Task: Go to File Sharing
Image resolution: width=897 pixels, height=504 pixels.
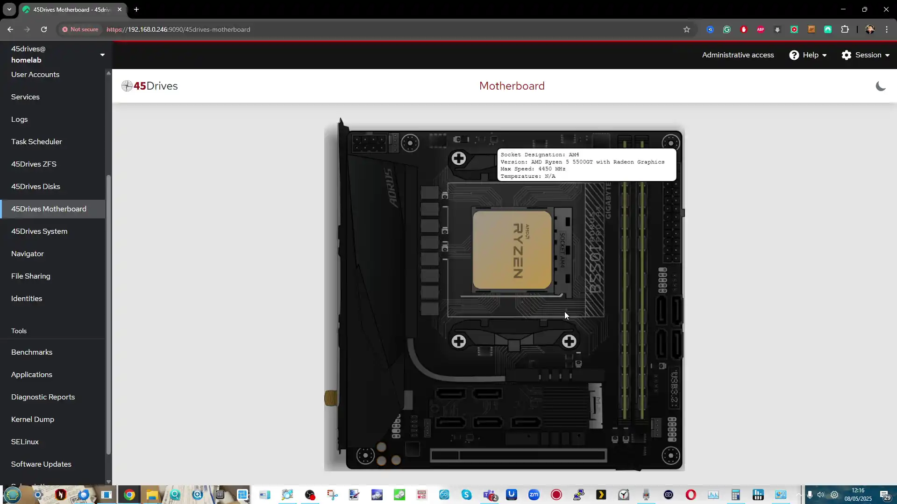Action: (x=30, y=276)
